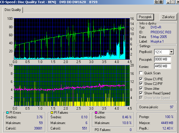Click Jitter average value 8.46 %
179x133 pixels.
tap(127, 117)
